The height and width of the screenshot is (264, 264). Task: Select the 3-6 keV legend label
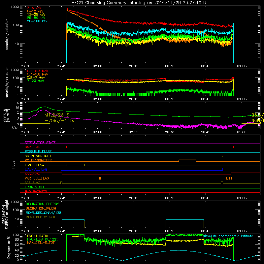click(34, 8)
